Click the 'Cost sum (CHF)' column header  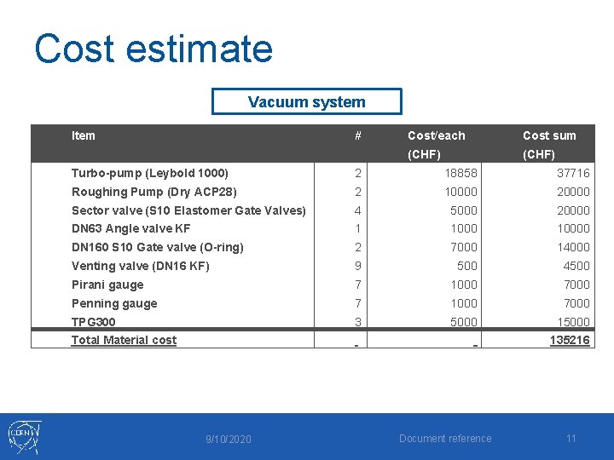tap(549, 145)
